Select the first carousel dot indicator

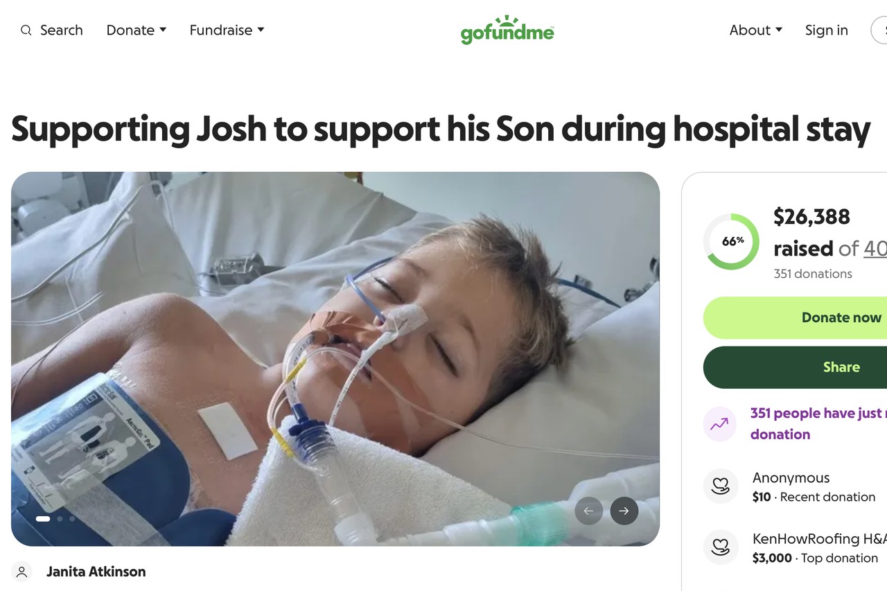click(x=43, y=518)
